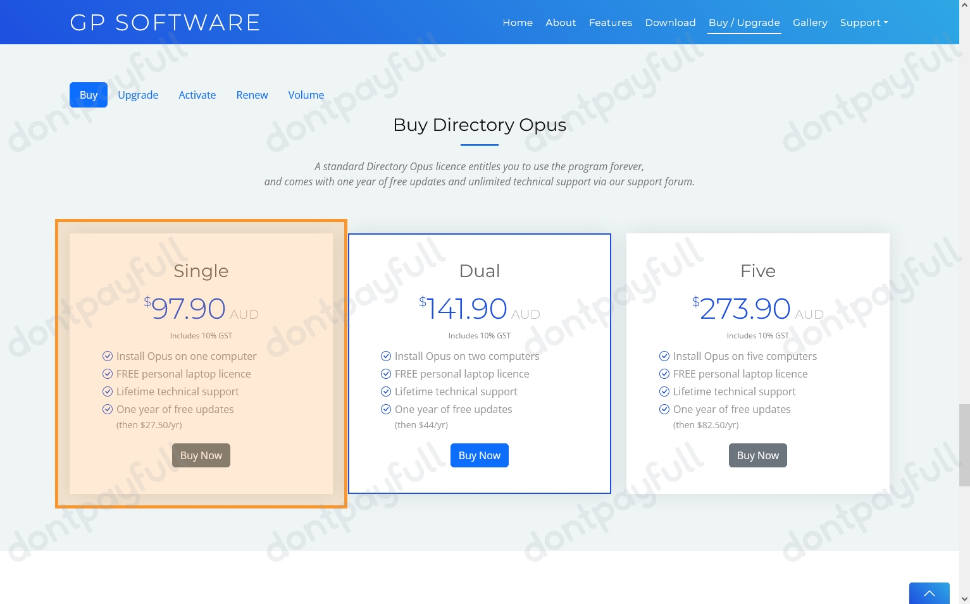Switch to the Upgrade tab
970x604 pixels.
click(138, 95)
